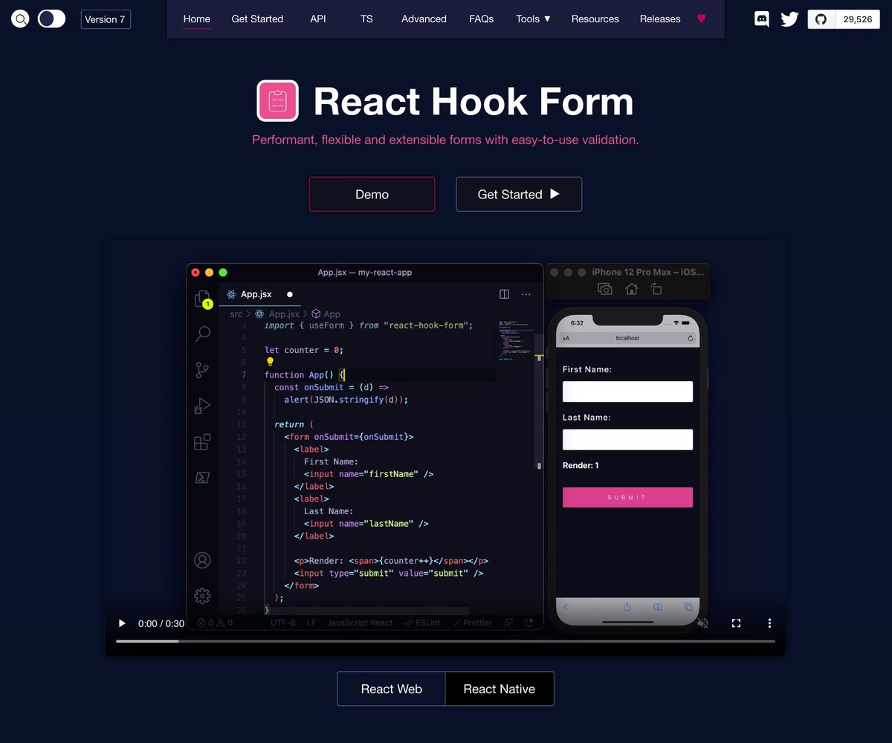Click the heart sponsor icon
Viewport: 892px width, 743px height.
pyautogui.click(x=702, y=19)
